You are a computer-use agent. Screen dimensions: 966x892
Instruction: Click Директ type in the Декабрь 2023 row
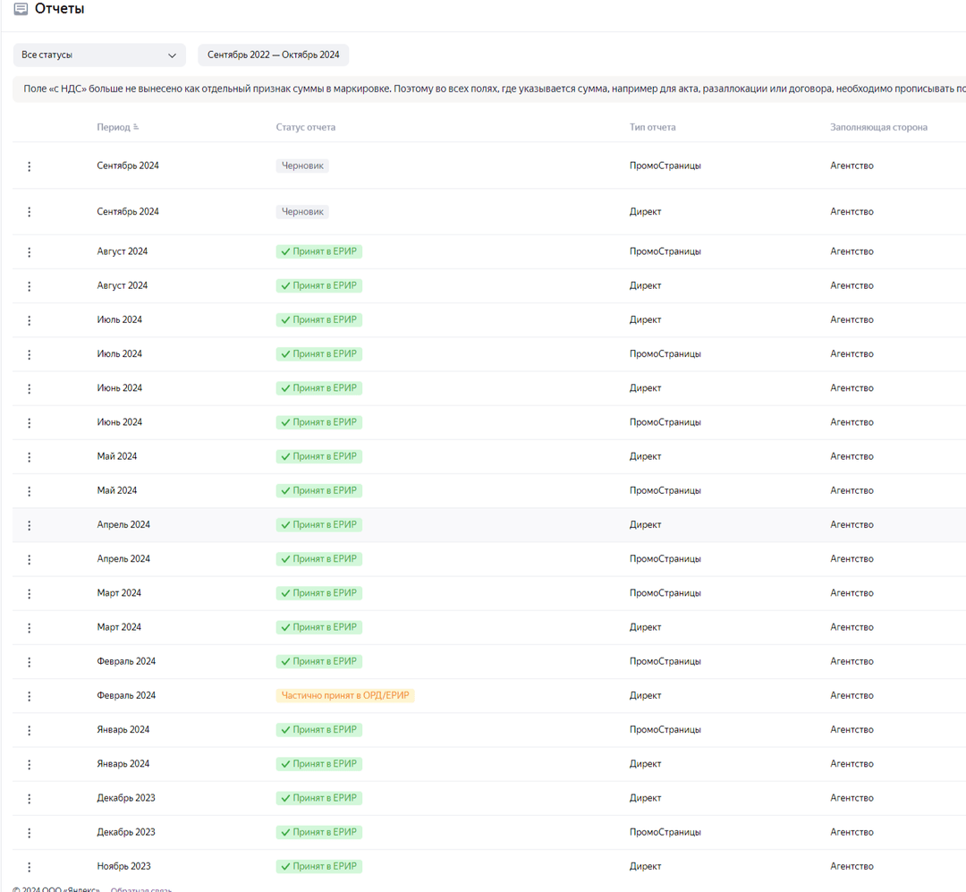pos(645,798)
